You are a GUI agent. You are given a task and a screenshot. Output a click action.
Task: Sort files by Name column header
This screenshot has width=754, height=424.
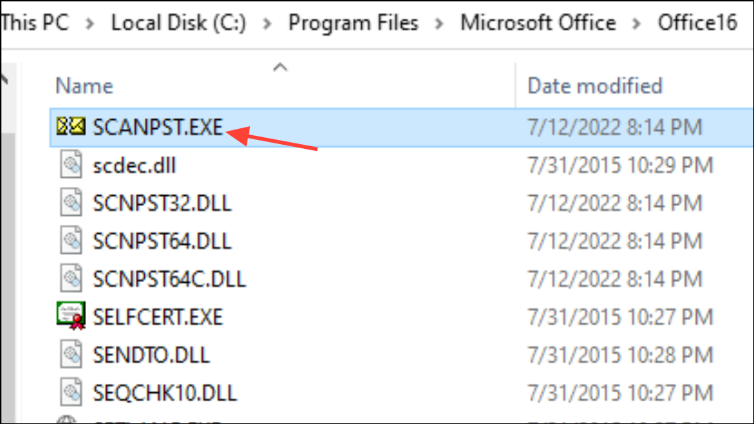pos(84,86)
